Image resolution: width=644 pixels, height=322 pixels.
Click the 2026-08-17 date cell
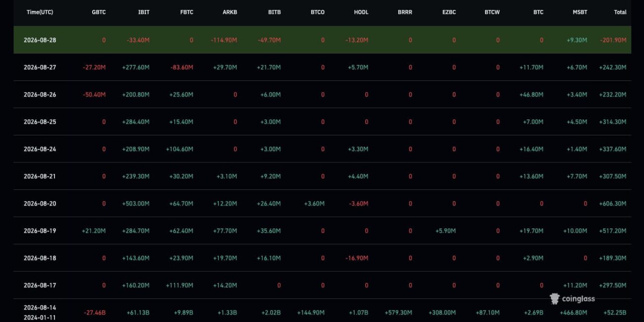coord(40,285)
